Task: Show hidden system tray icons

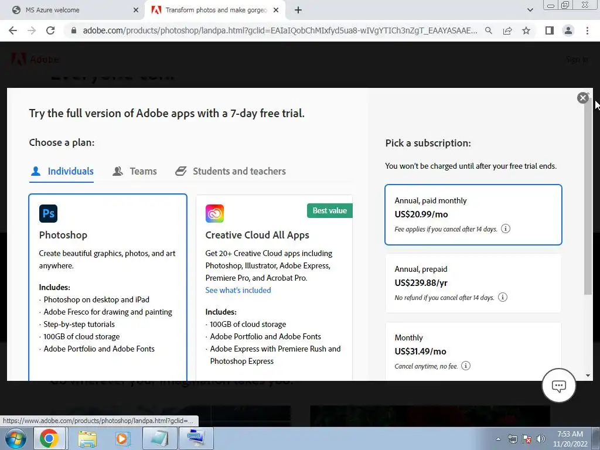Action: (498, 439)
